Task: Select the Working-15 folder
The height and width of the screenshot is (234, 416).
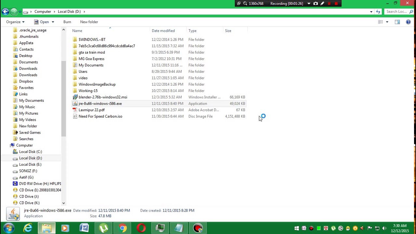Action: [88, 91]
